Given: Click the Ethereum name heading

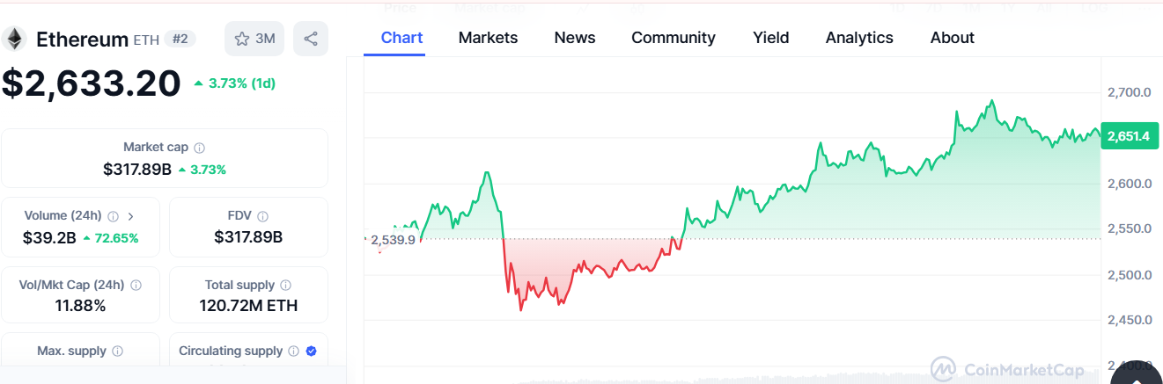Looking at the screenshot, I should [x=82, y=39].
